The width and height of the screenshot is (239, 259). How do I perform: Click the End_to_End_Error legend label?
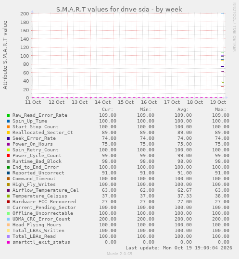[36, 167]
